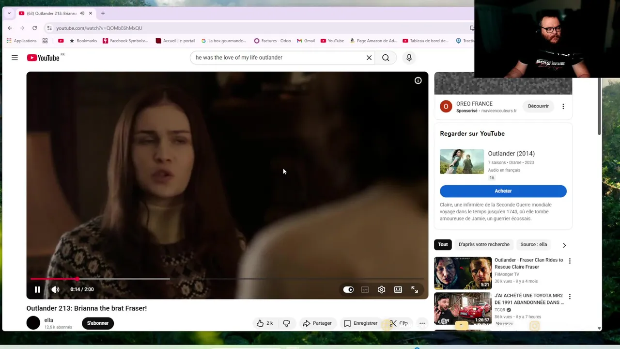The image size is (620, 349).
Task: Show next filter chips arrow
Action: point(564,245)
